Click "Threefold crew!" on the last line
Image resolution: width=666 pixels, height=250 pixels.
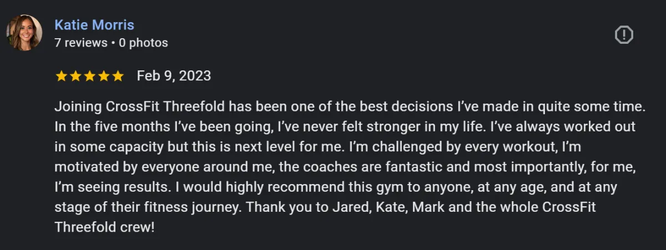coord(104,227)
